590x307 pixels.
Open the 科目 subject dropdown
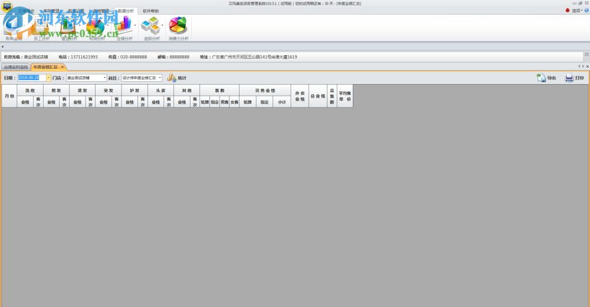point(160,78)
